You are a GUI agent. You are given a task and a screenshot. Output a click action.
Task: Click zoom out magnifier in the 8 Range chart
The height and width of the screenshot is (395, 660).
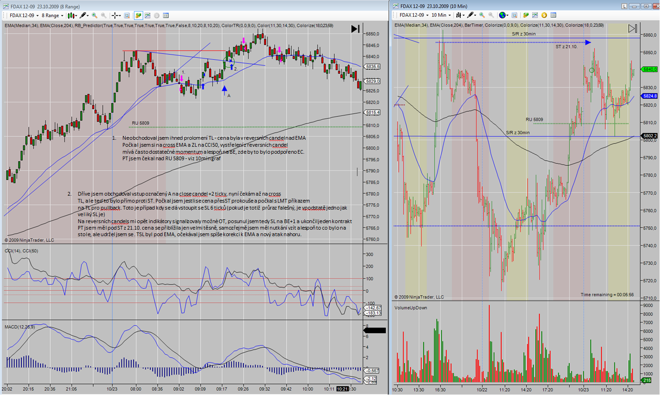(103, 15)
